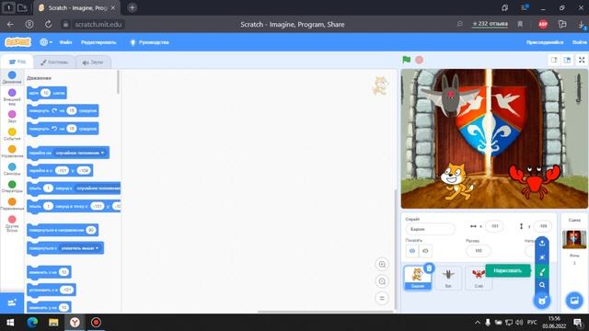Open the add extension button at bottom left
This screenshot has width=589, height=331.
(12, 302)
